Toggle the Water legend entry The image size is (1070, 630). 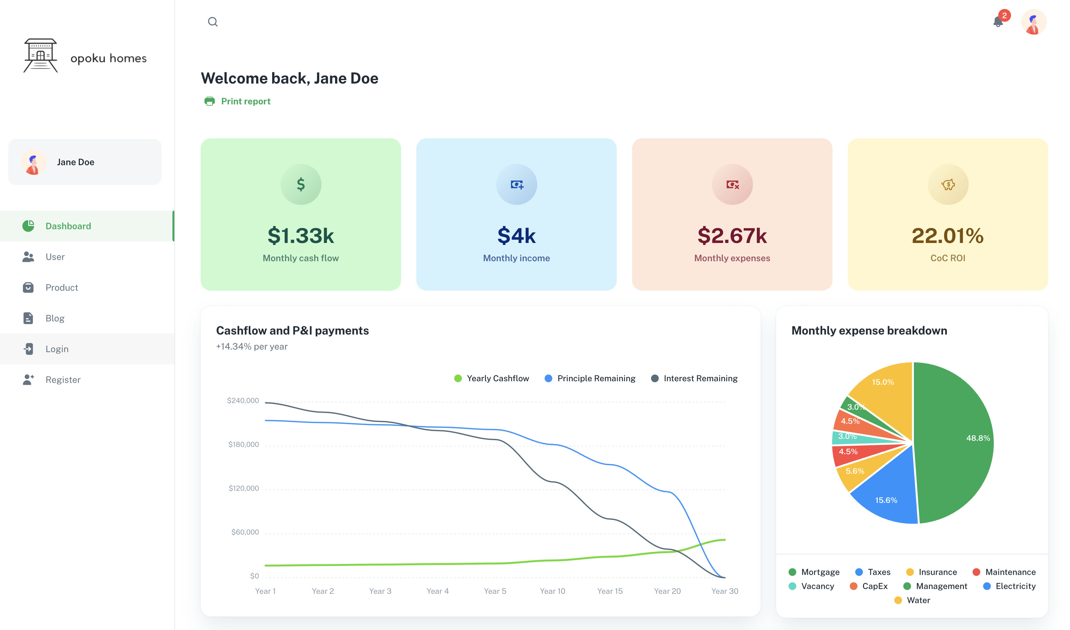point(912,600)
